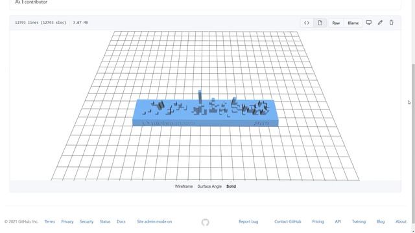Select Solid render mode

click(231, 186)
